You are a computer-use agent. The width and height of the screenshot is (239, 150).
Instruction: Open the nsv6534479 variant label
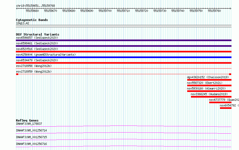click(x=37, y=60)
